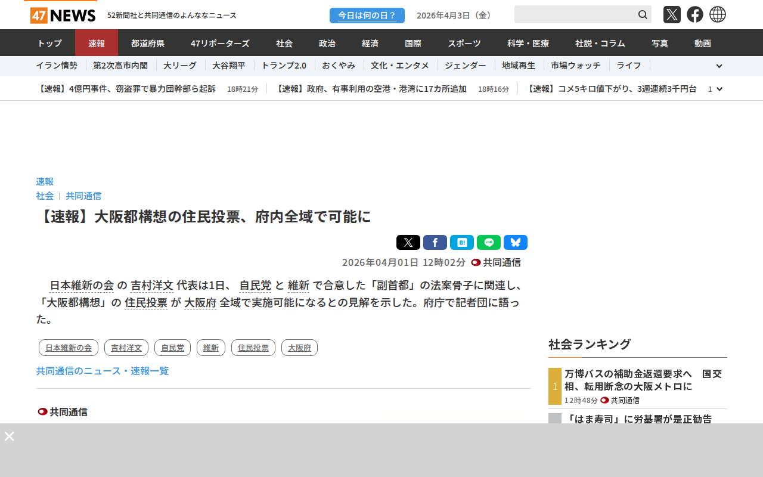Click the 共同通信 breadcrumb link
Screen dimensions: 763x477
[x=83, y=196]
